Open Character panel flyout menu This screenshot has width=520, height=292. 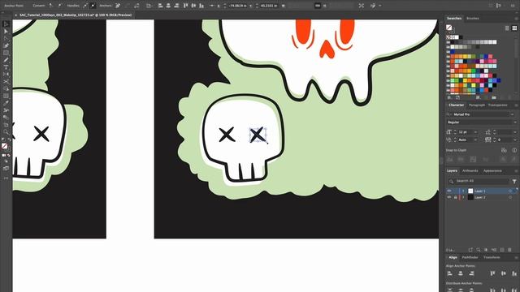tap(516, 105)
